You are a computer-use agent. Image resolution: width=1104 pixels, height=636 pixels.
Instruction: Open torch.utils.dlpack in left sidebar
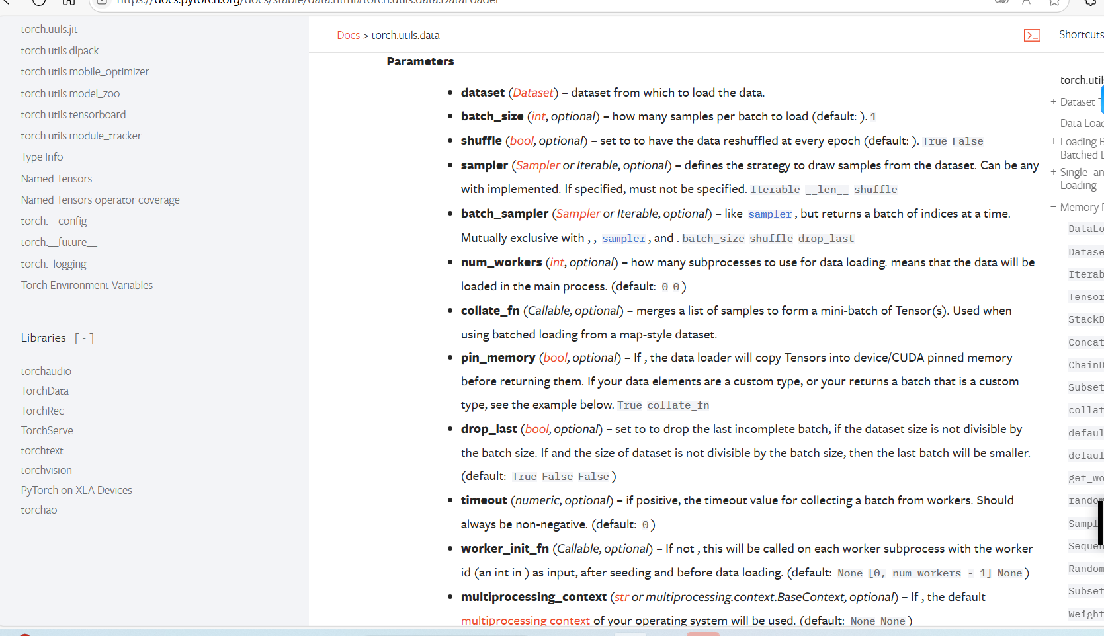(x=60, y=51)
